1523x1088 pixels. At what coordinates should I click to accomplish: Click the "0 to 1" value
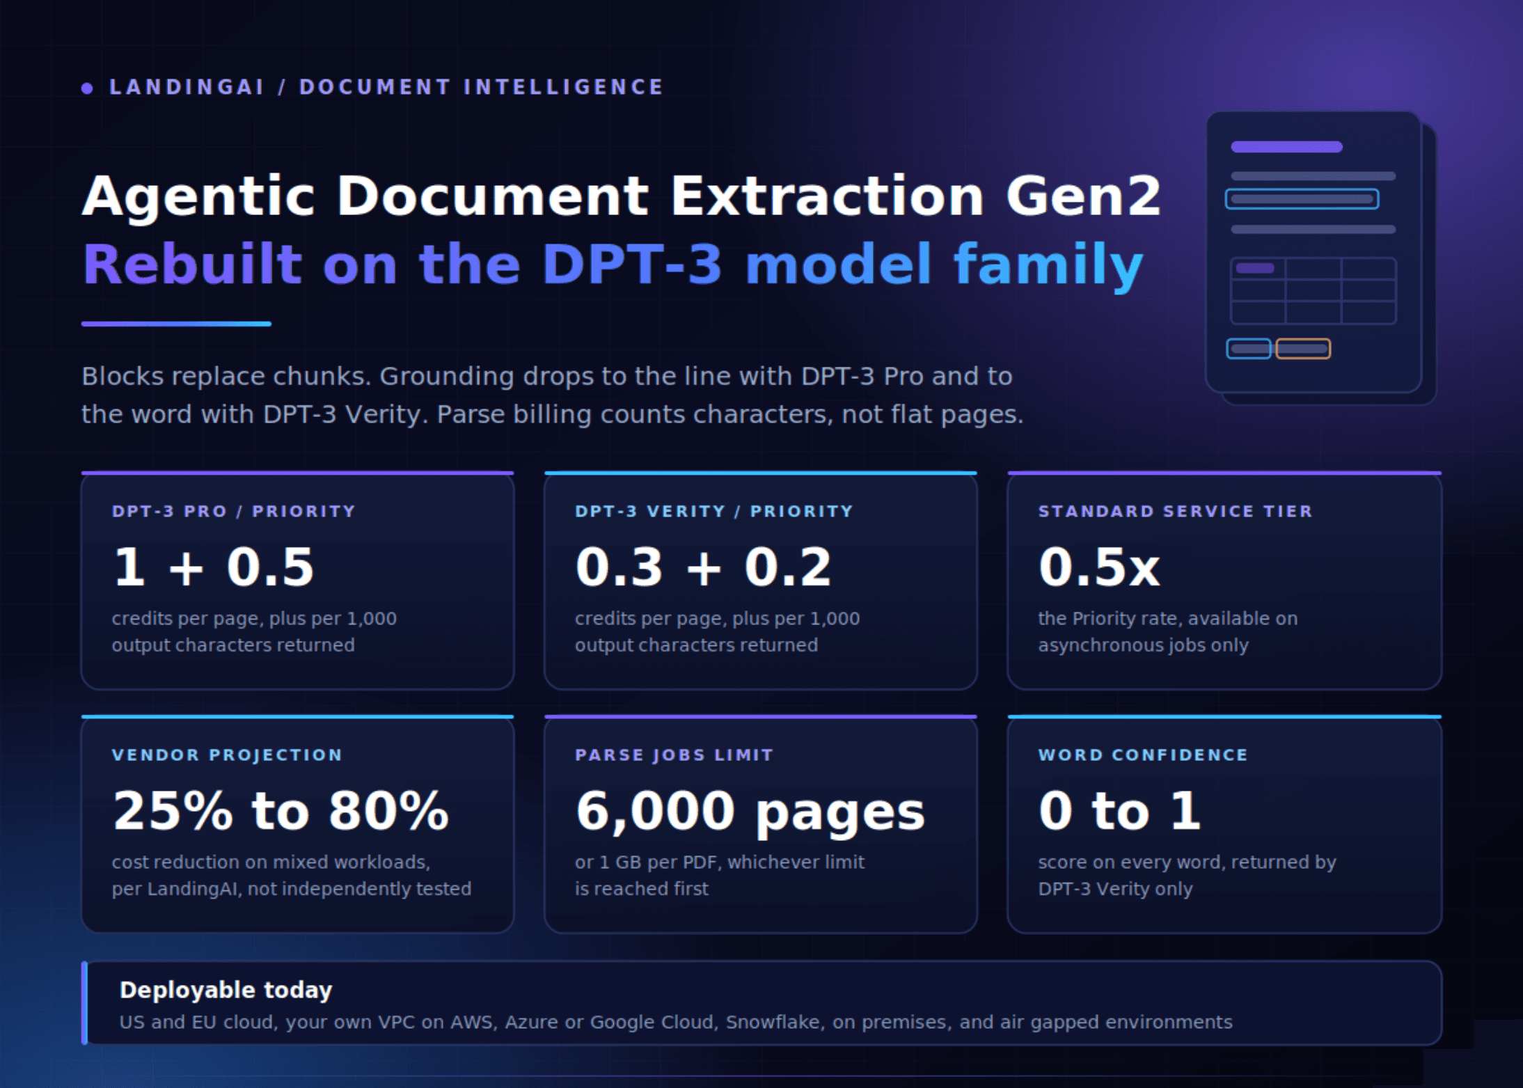(1119, 810)
